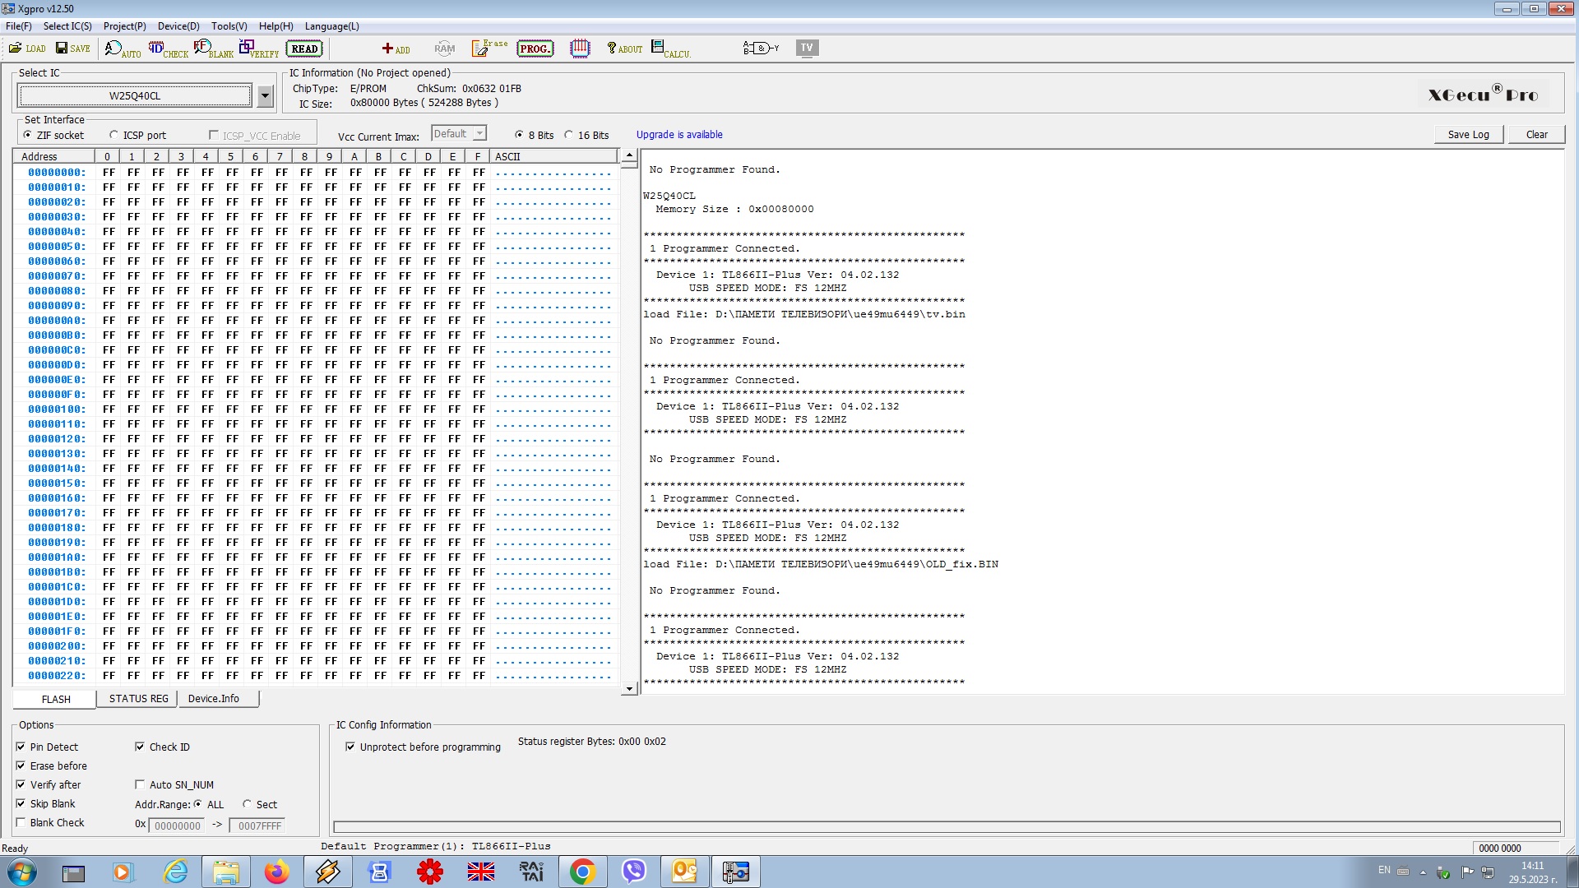Open the Tools(V) menu
This screenshot has height=888, width=1579.
click(229, 26)
